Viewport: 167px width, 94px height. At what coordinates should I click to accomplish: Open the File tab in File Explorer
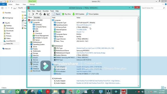[x=3, y=4]
